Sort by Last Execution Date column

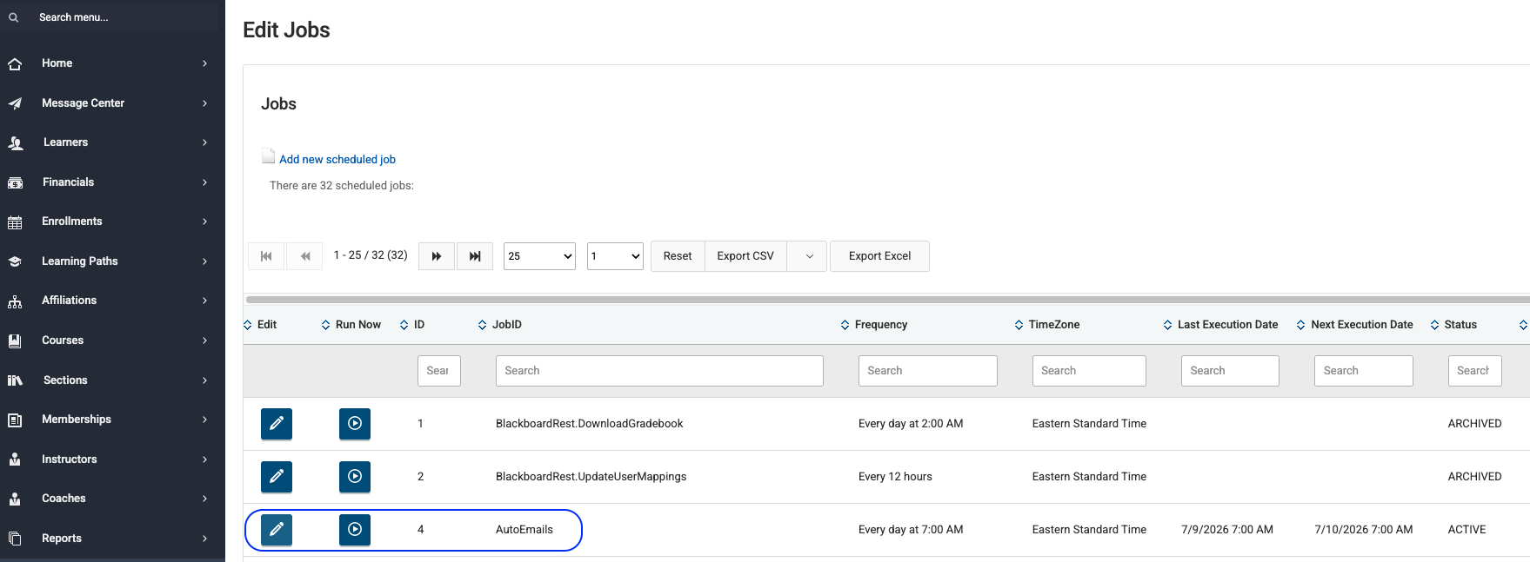1221,325
